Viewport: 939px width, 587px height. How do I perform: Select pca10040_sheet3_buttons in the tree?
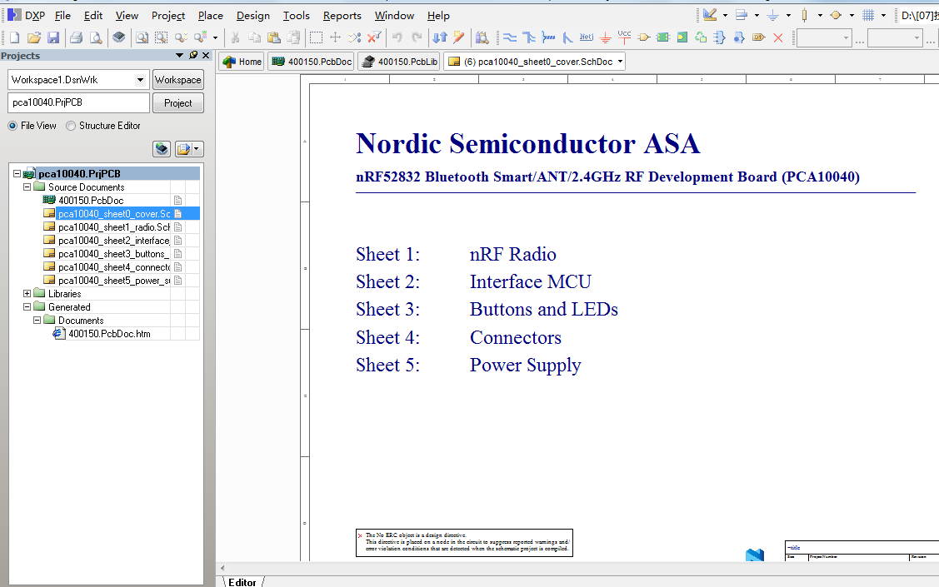click(114, 254)
